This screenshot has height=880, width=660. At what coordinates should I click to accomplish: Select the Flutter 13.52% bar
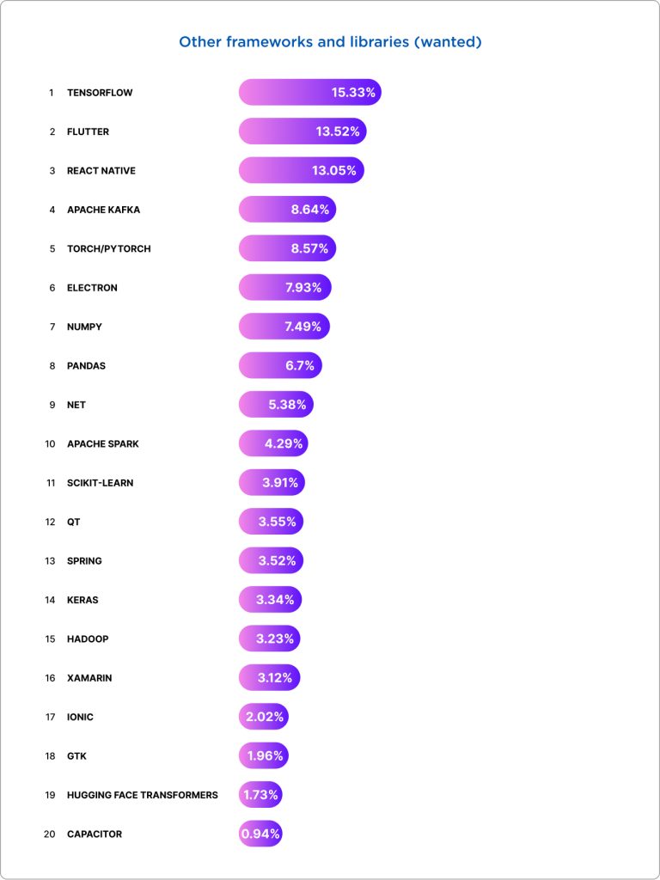(302, 131)
